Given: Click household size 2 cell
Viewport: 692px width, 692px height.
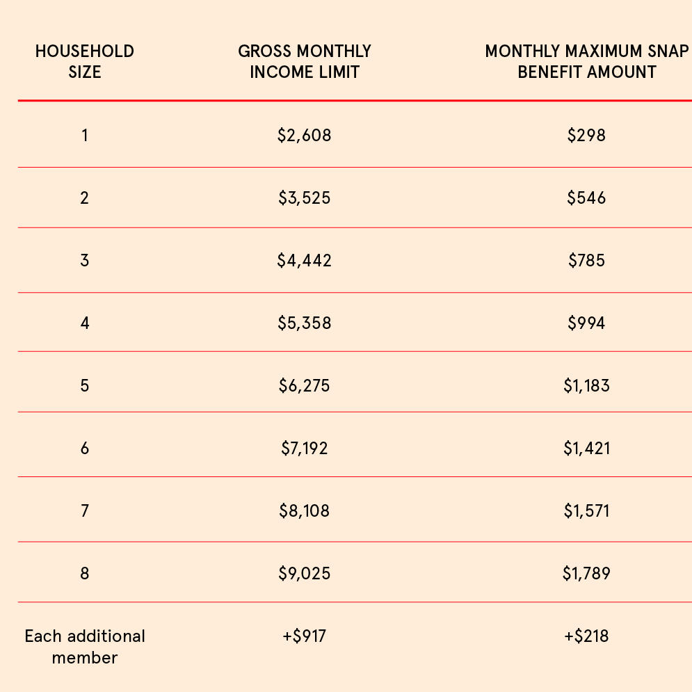Looking at the screenshot, I should point(85,198).
